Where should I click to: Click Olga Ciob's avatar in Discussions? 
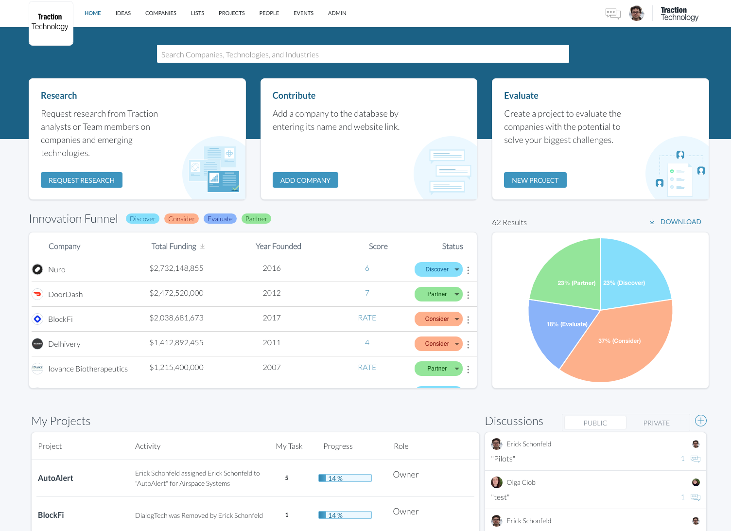[497, 482]
